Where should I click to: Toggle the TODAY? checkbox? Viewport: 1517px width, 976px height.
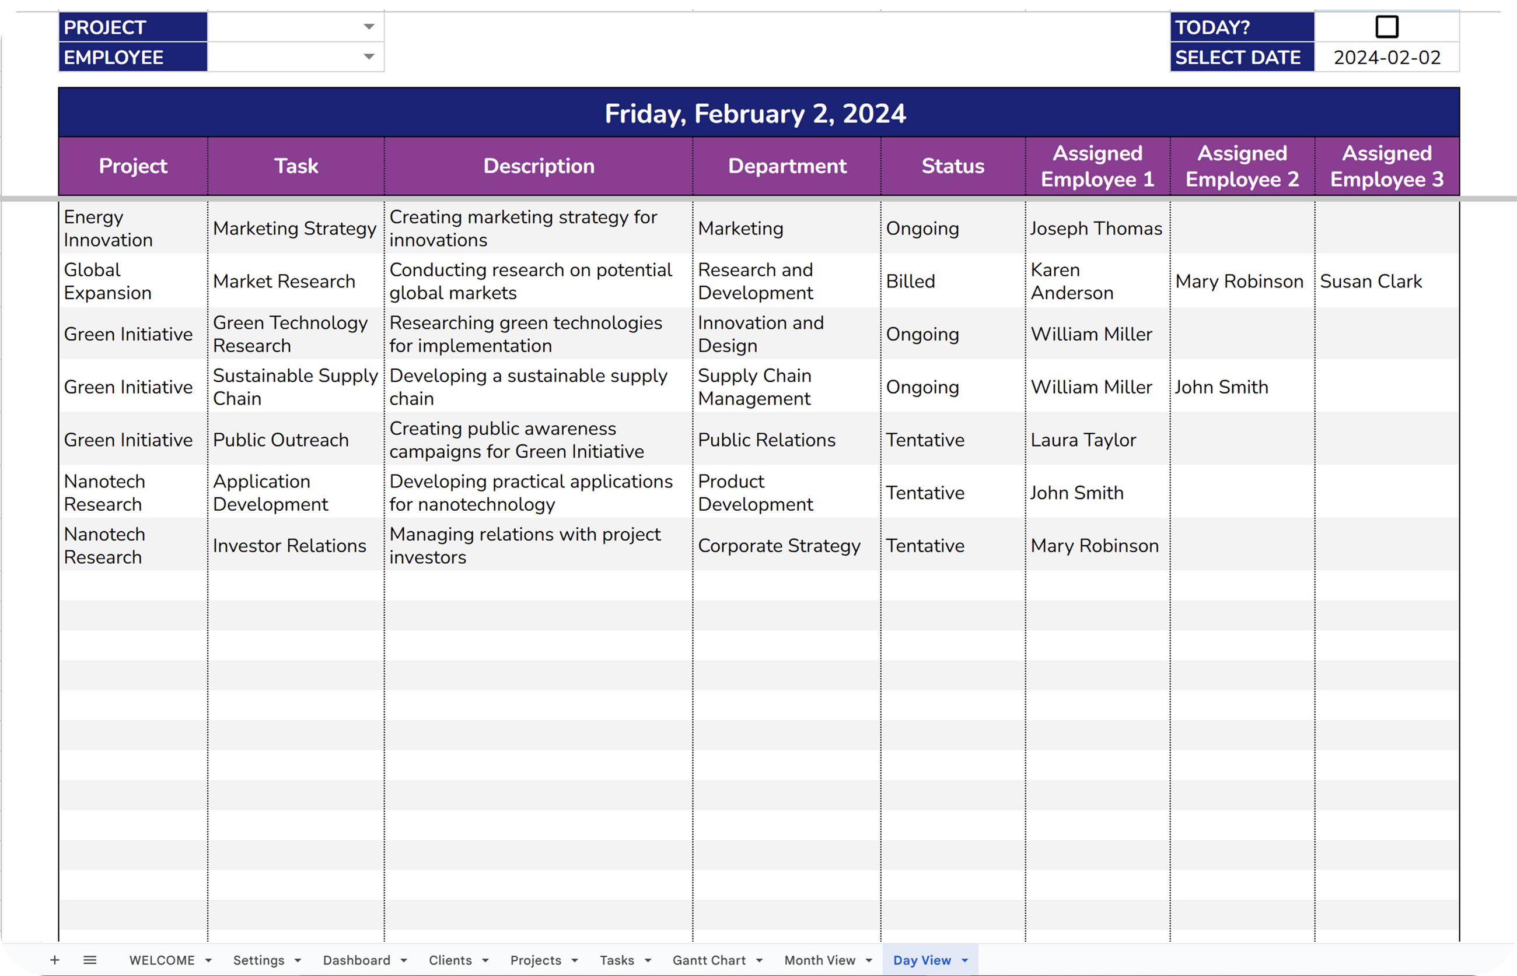click(x=1386, y=27)
